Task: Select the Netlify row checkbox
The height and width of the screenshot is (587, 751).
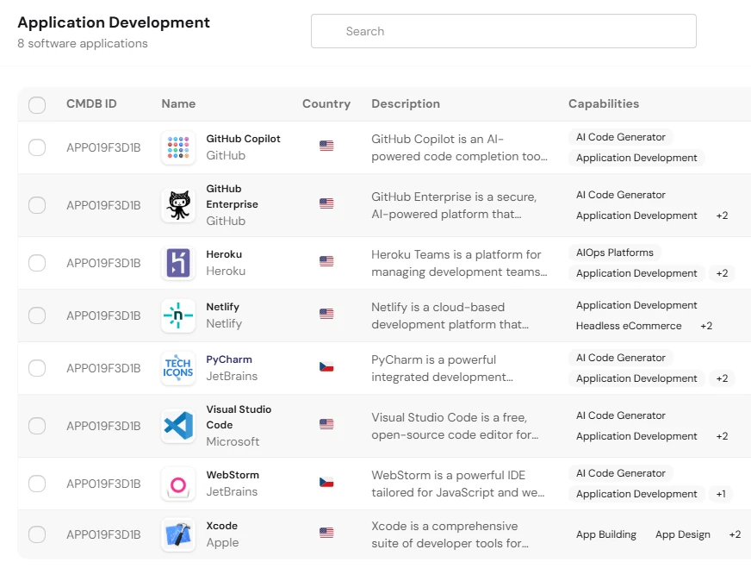Action: point(37,315)
